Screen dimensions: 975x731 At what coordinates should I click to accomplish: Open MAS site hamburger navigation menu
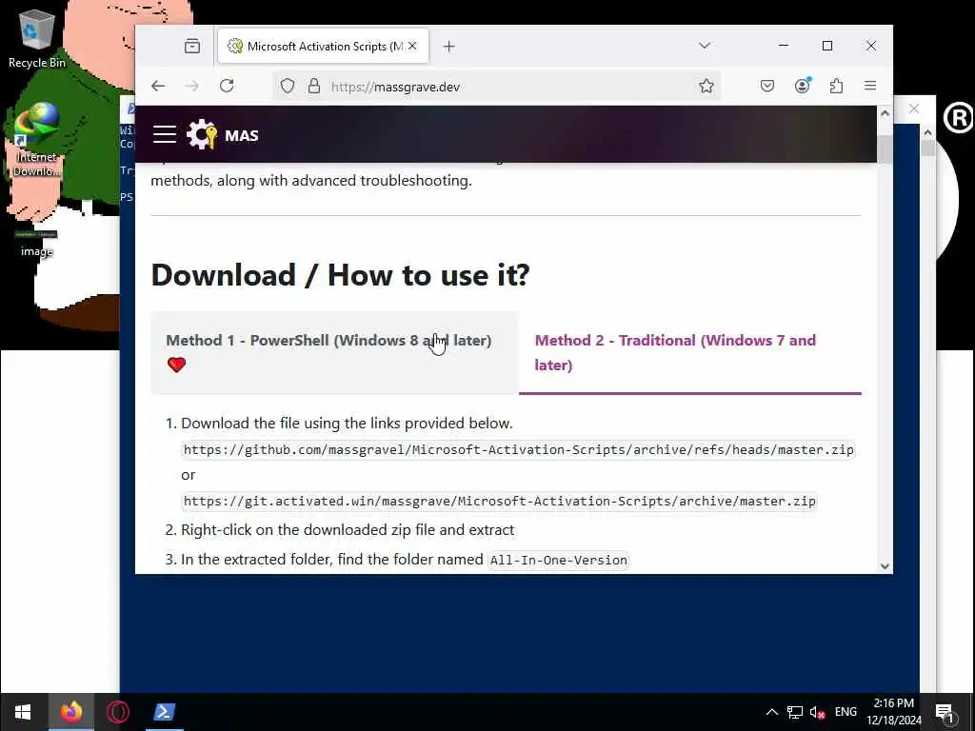click(165, 134)
